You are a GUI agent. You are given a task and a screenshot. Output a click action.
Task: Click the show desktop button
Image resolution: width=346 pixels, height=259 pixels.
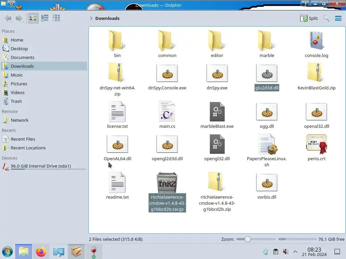337,252
